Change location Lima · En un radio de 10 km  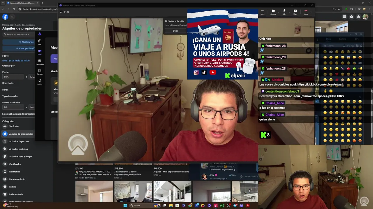(x=16, y=61)
